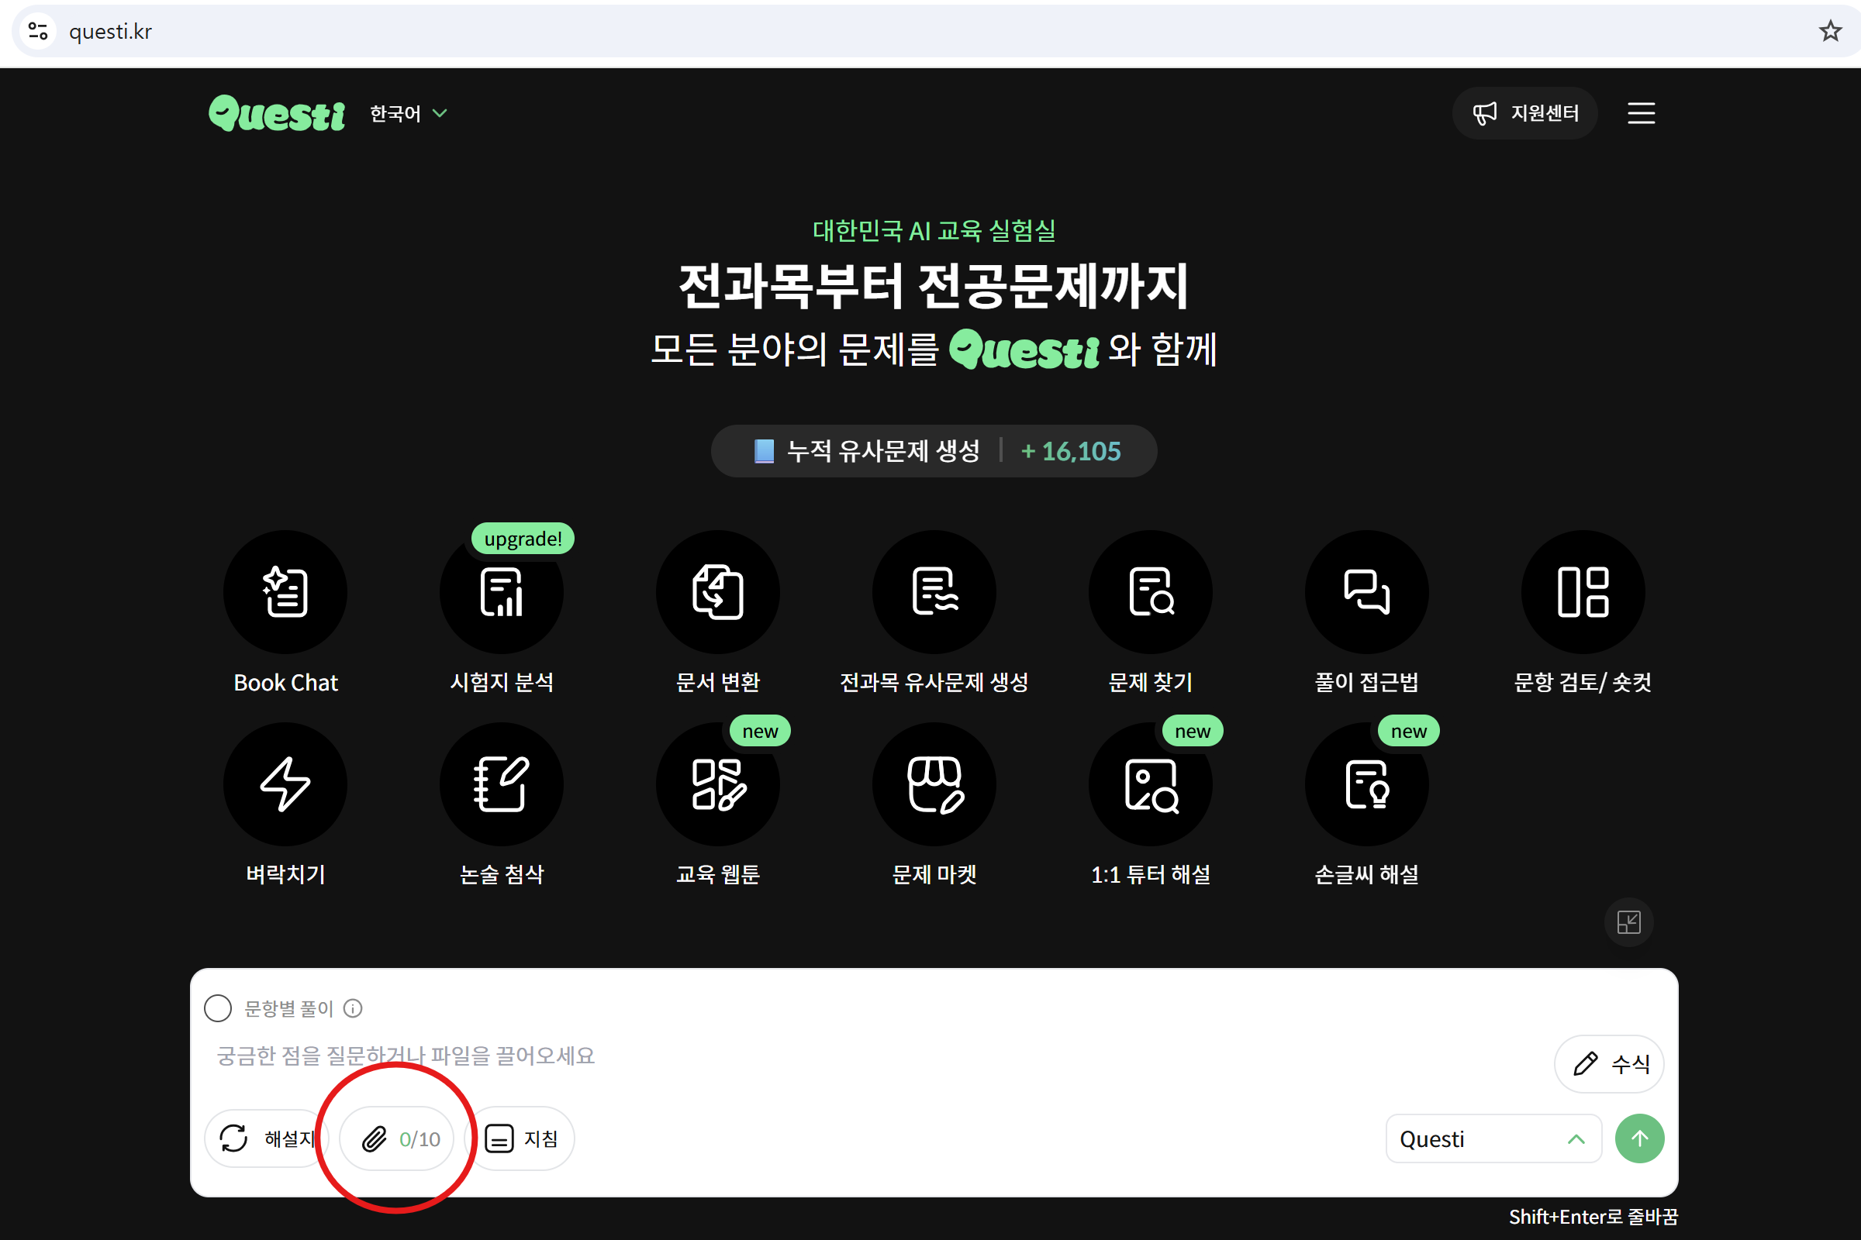Send the question with the green arrow button
Screen dimensions: 1861x1240
(x=1639, y=1138)
